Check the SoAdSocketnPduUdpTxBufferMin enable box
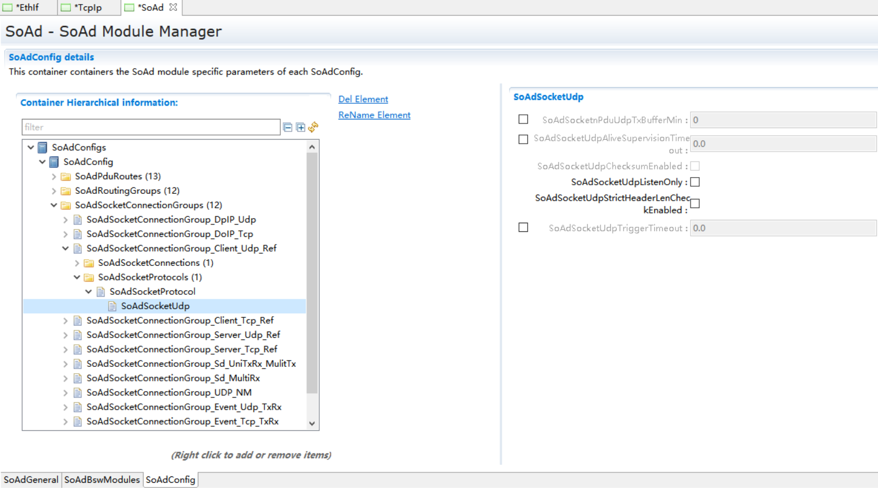The height and width of the screenshot is (488, 878). coord(523,119)
